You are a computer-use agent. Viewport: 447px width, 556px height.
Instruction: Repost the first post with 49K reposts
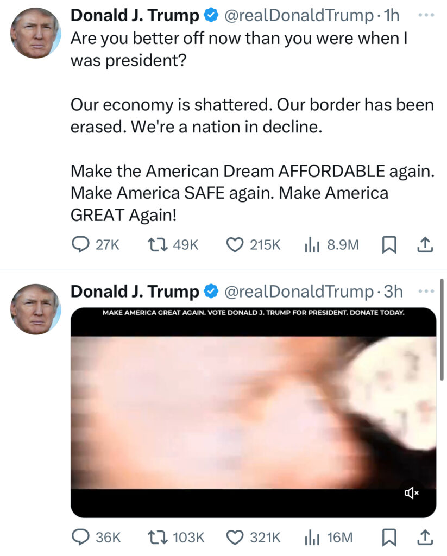tap(173, 245)
